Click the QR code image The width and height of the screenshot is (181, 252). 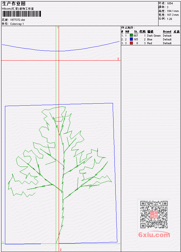pos(154,215)
